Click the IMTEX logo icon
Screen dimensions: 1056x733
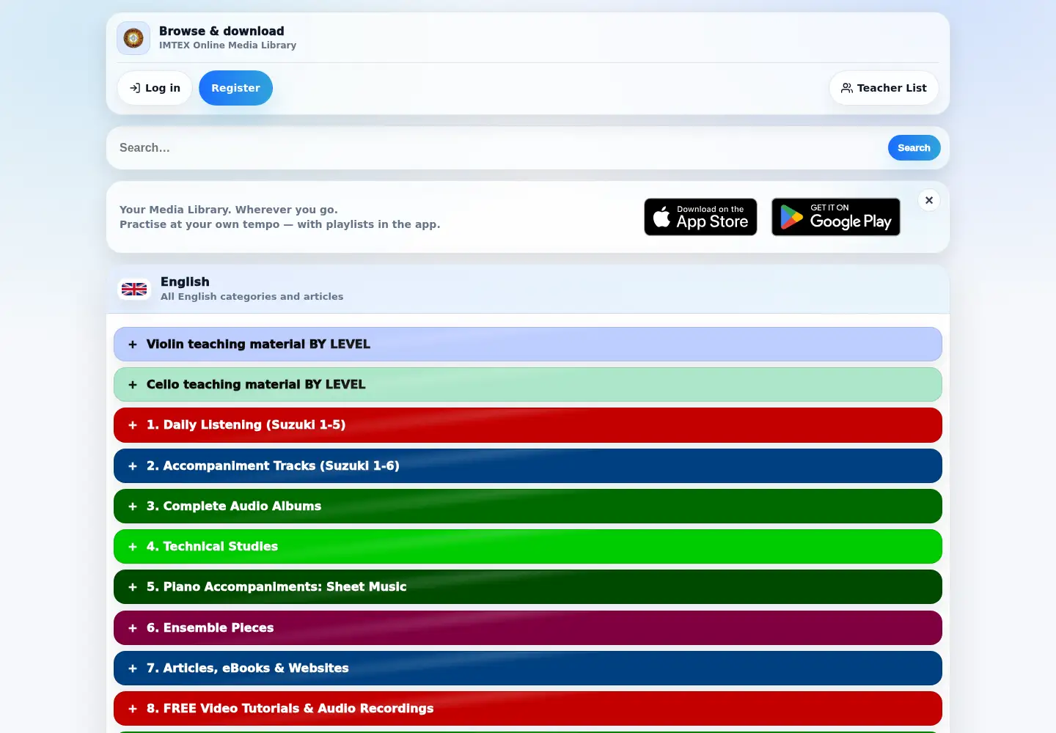point(133,38)
